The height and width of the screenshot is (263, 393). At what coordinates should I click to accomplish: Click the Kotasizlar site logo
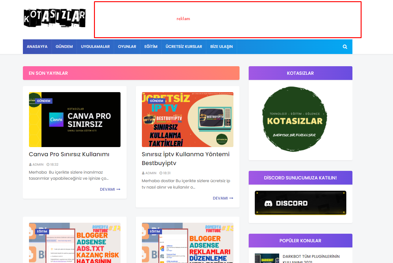pos(55,18)
